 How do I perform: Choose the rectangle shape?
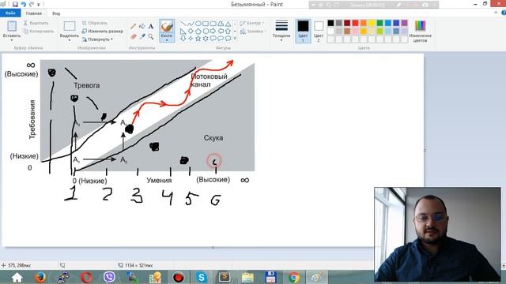206,24
